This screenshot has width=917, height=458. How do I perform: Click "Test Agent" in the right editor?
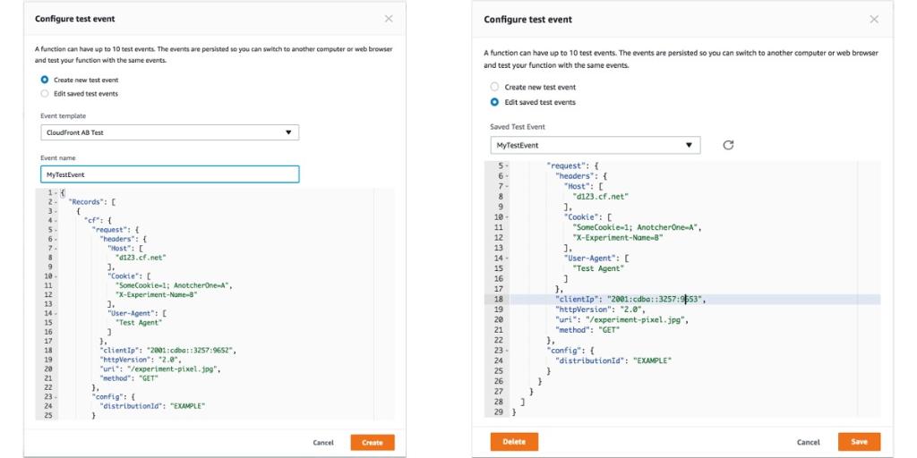click(597, 268)
